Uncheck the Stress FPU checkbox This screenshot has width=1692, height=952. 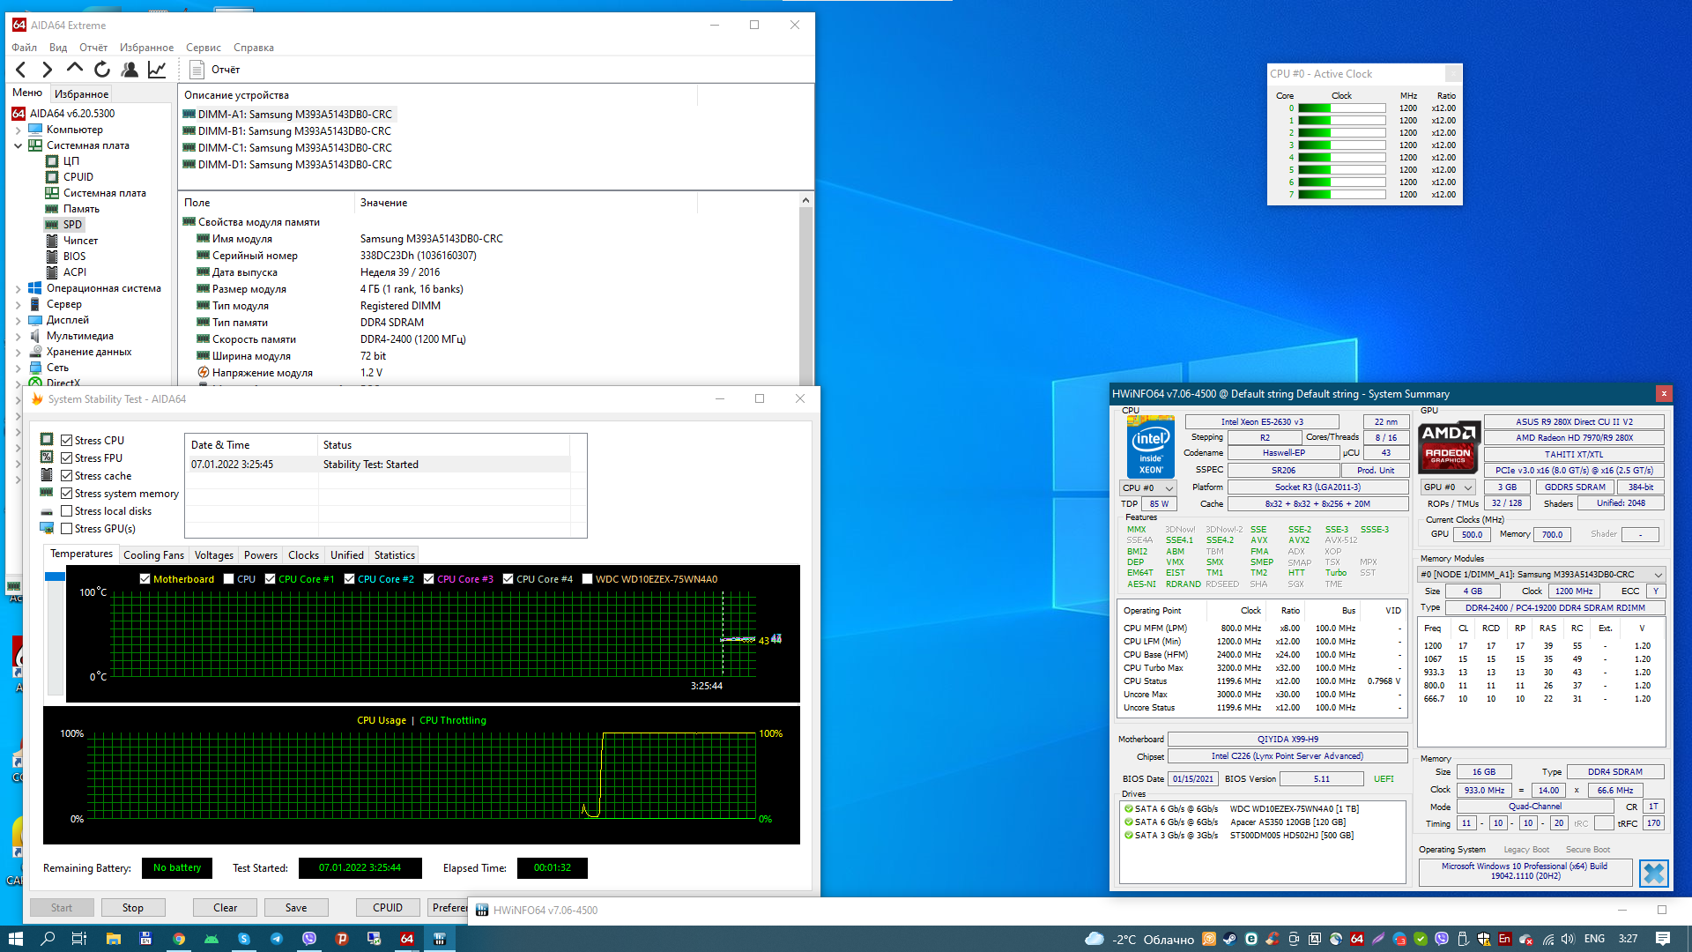[x=66, y=458]
